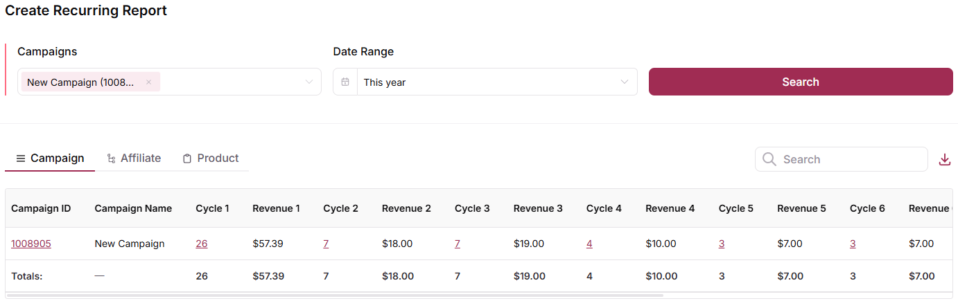Click the Revenue 4 column header
This screenshot has height=301, width=958.
pos(670,208)
